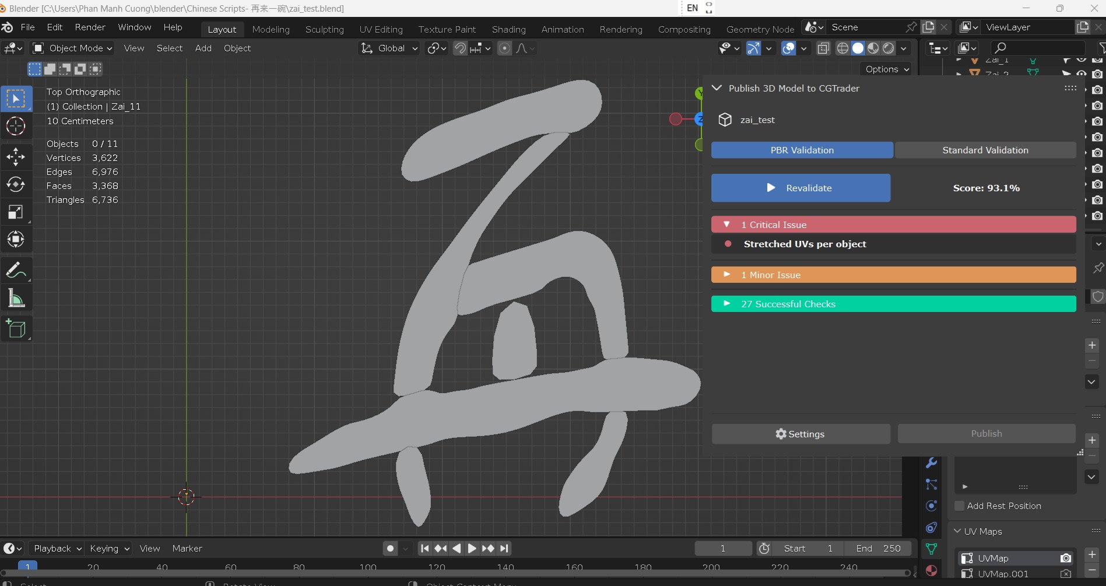
Task: Open the Object Mode dropdown
Action: point(72,48)
